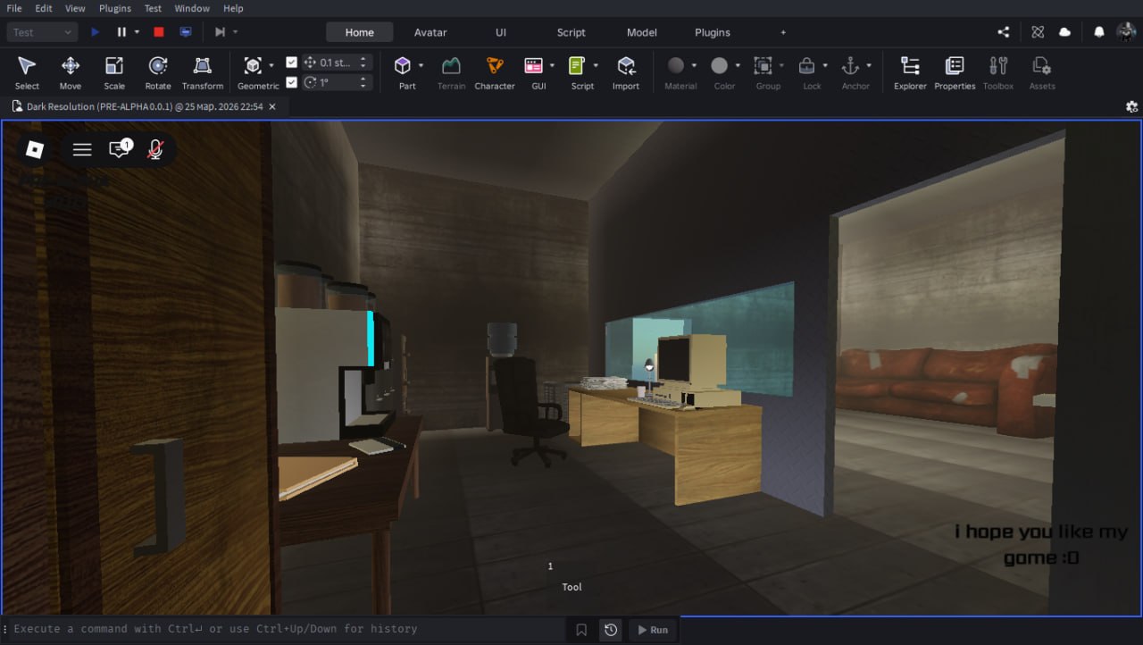Choose the Transform tool

tap(203, 71)
